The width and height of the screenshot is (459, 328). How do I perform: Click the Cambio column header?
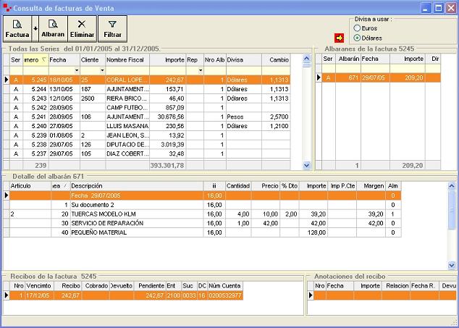[x=276, y=60]
